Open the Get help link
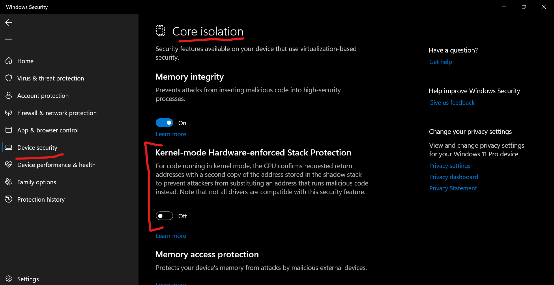The width and height of the screenshot is (554, 285). [x=440, y=62]
